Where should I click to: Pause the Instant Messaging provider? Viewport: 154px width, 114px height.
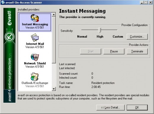click(x=114, y=51)
